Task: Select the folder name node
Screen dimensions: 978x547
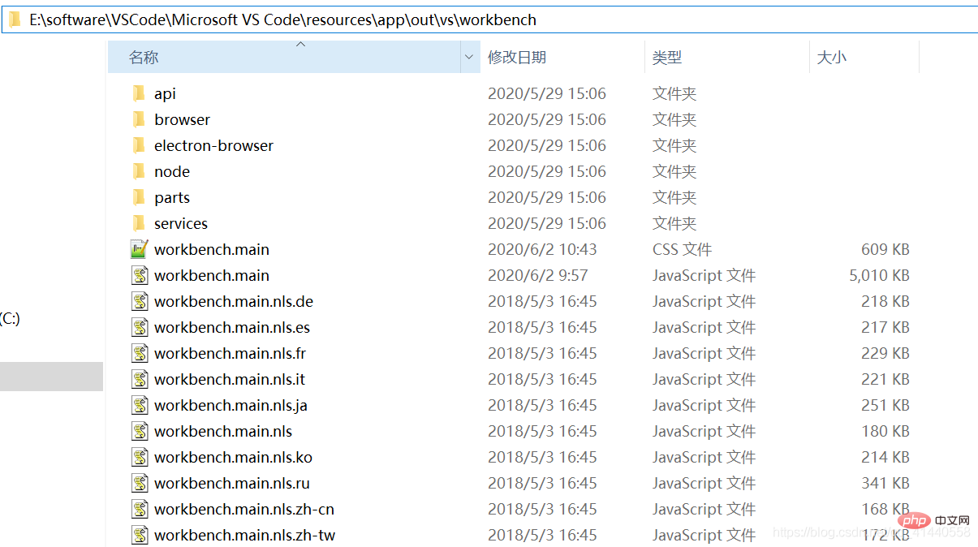Action: (172, 171)
